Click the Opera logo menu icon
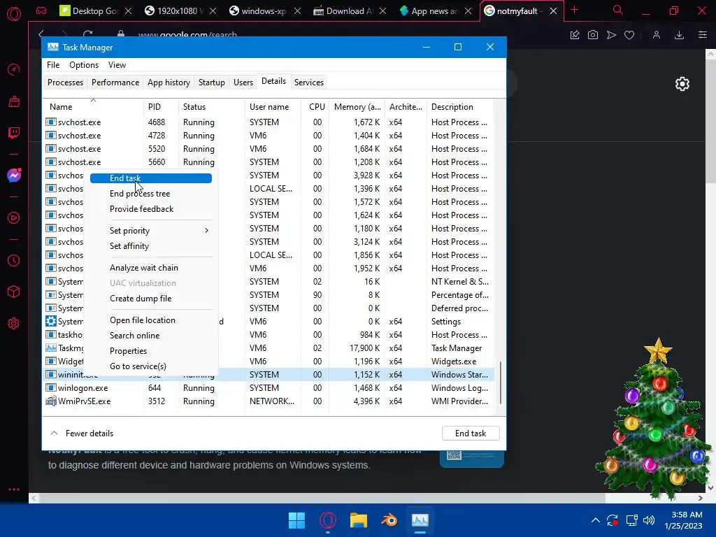The height and width of the screenshot is (537, 716). click(x=14, y=14)
